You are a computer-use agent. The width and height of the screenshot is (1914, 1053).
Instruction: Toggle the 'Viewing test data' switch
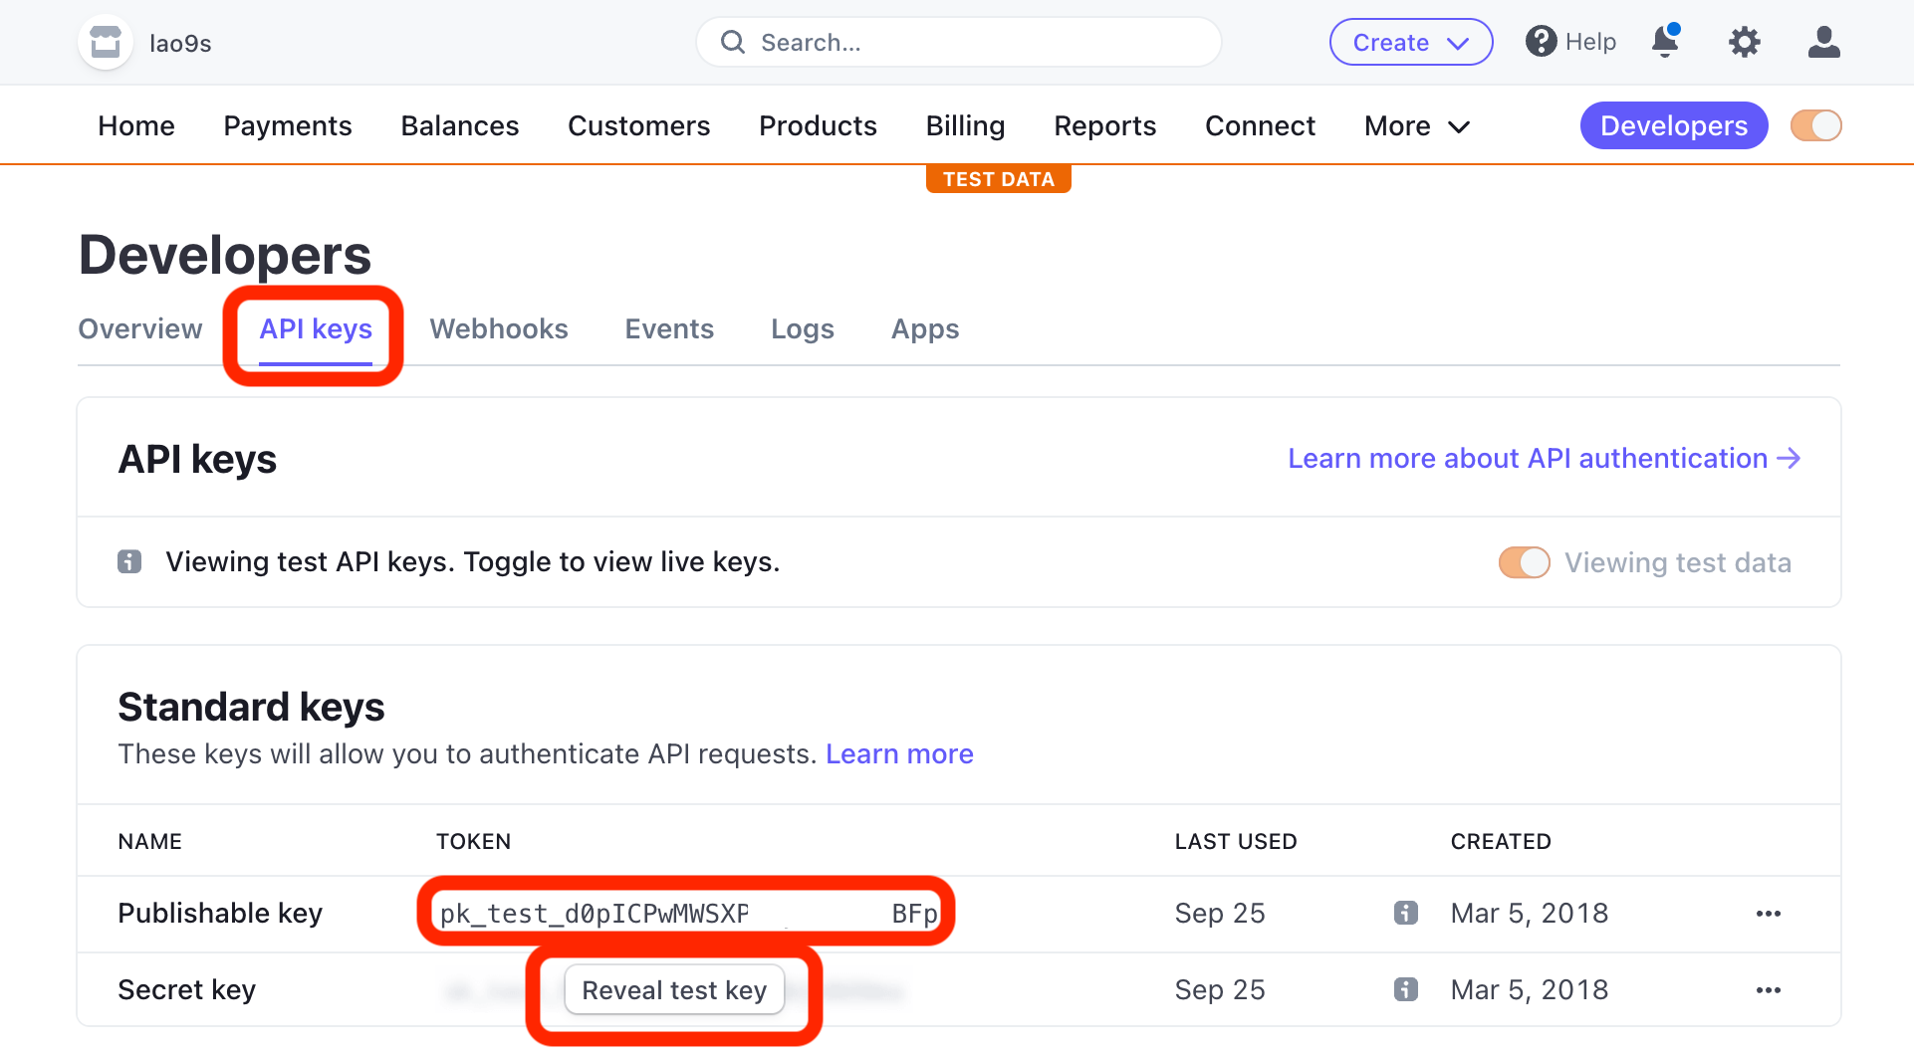pyautogui.click(x=1524, y=562)
